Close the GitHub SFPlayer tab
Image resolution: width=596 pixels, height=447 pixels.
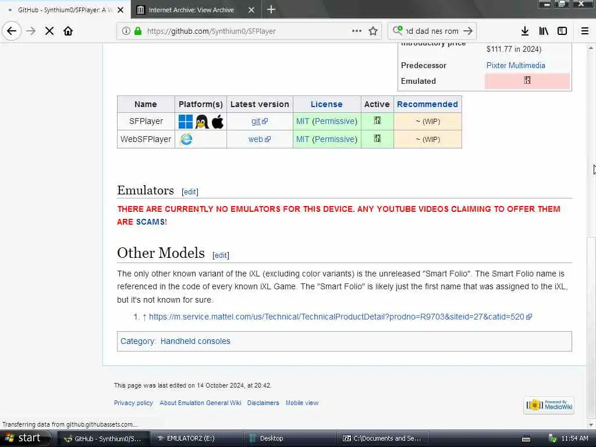pyautogui.click(x=120, y=10)
